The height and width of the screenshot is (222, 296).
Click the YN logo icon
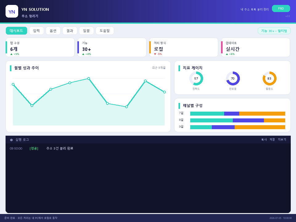pyautogui.click(x=12, y=11)
